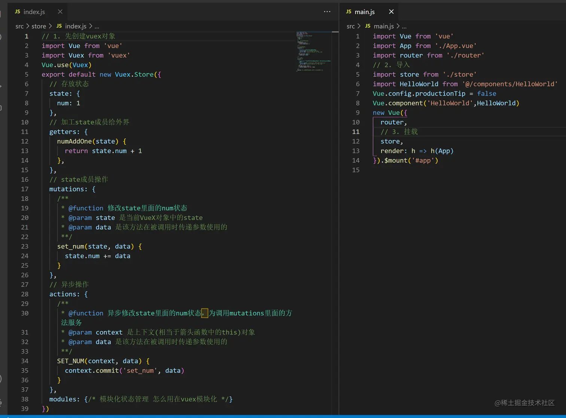Click 'render: h => h(App)' in main.js

[417, 151]
